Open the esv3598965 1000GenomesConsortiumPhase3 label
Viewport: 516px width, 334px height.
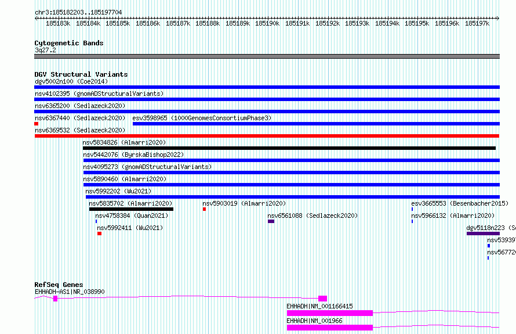click(x=202, y=118)
